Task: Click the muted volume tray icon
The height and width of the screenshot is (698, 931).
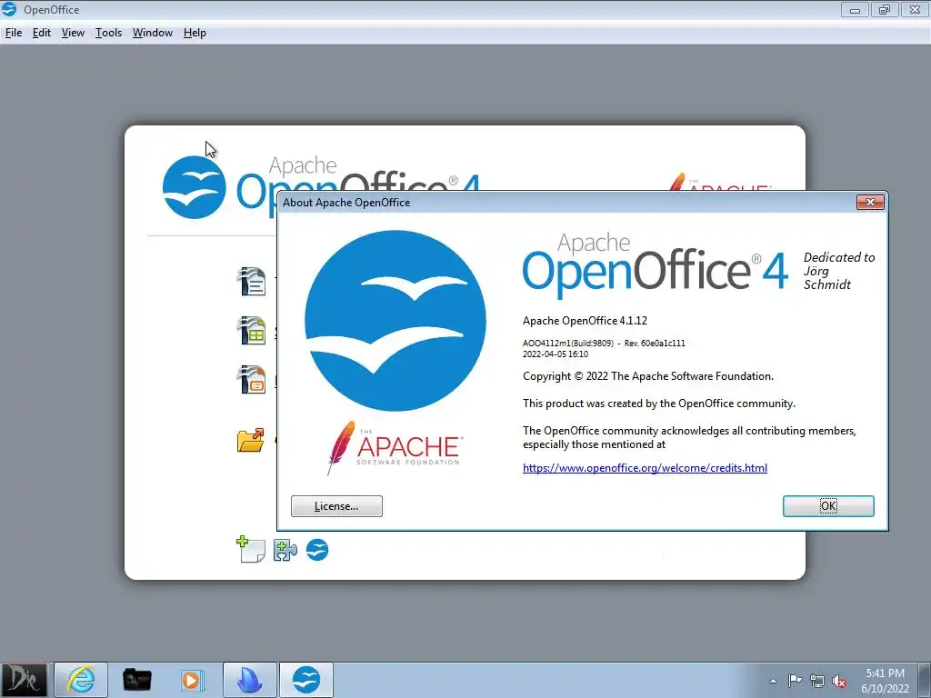Action: coord(839,682)
